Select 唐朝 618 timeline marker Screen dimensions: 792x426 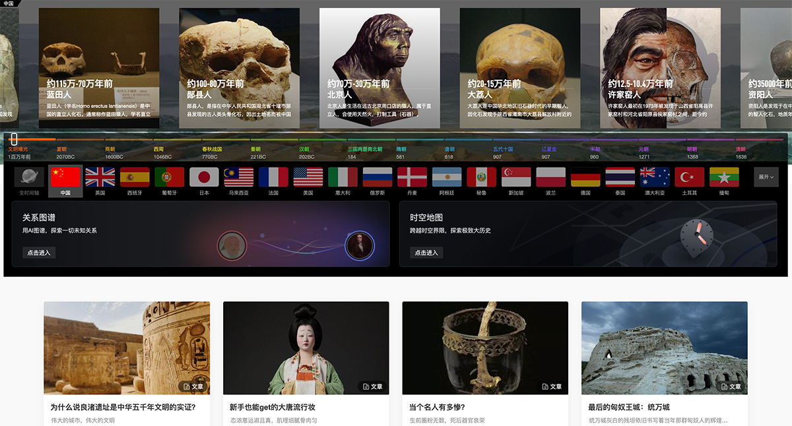(449, 153)
